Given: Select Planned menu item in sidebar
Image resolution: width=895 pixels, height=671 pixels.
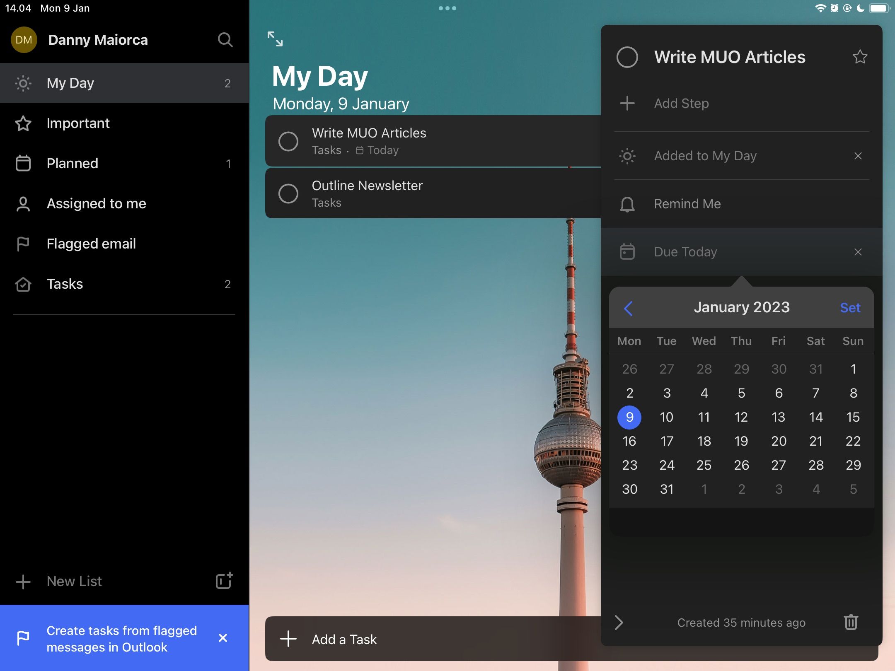Looking at the screenshot, I should [x=124, y=163].
